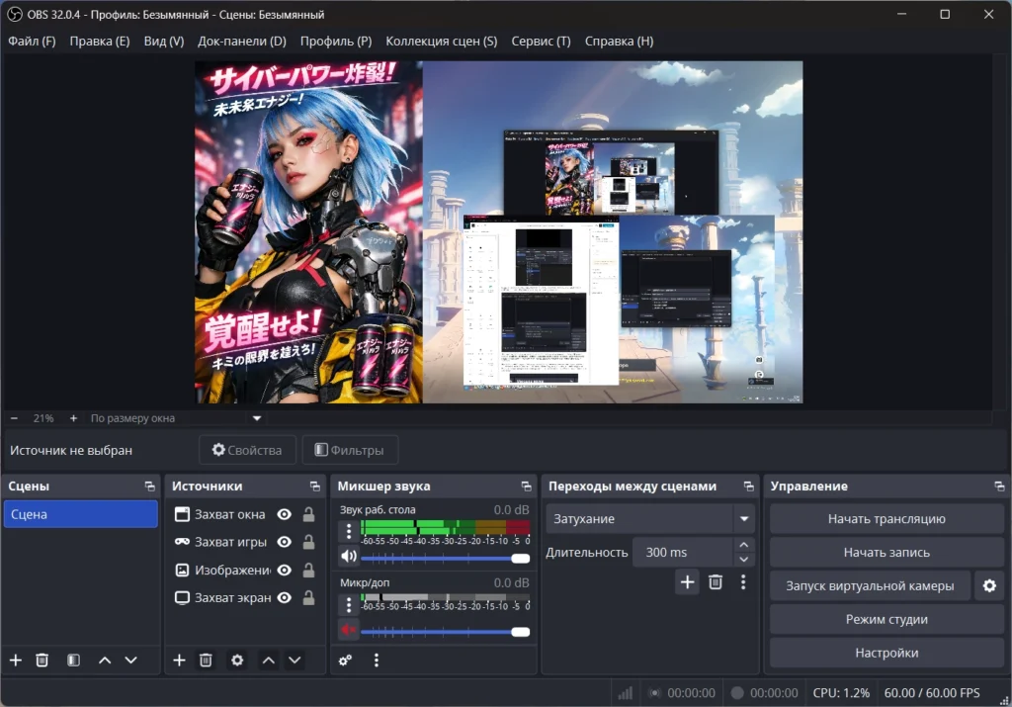
Task: Open the Коллекция сцен (S) menu
Action: [x=441, y=42]
